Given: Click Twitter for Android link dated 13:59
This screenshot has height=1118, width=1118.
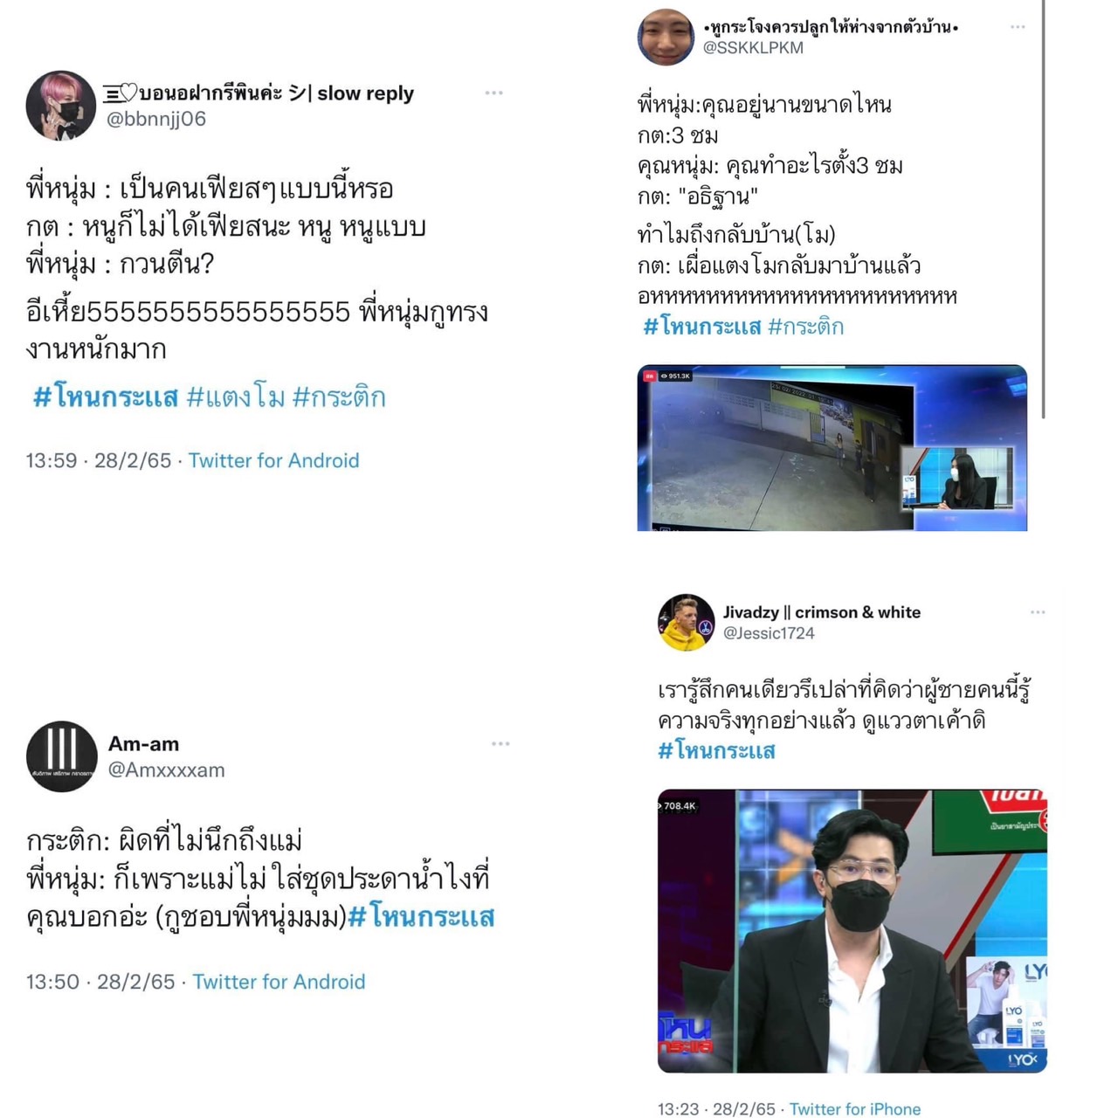Looking at the screenshot, I should point(273,460).
